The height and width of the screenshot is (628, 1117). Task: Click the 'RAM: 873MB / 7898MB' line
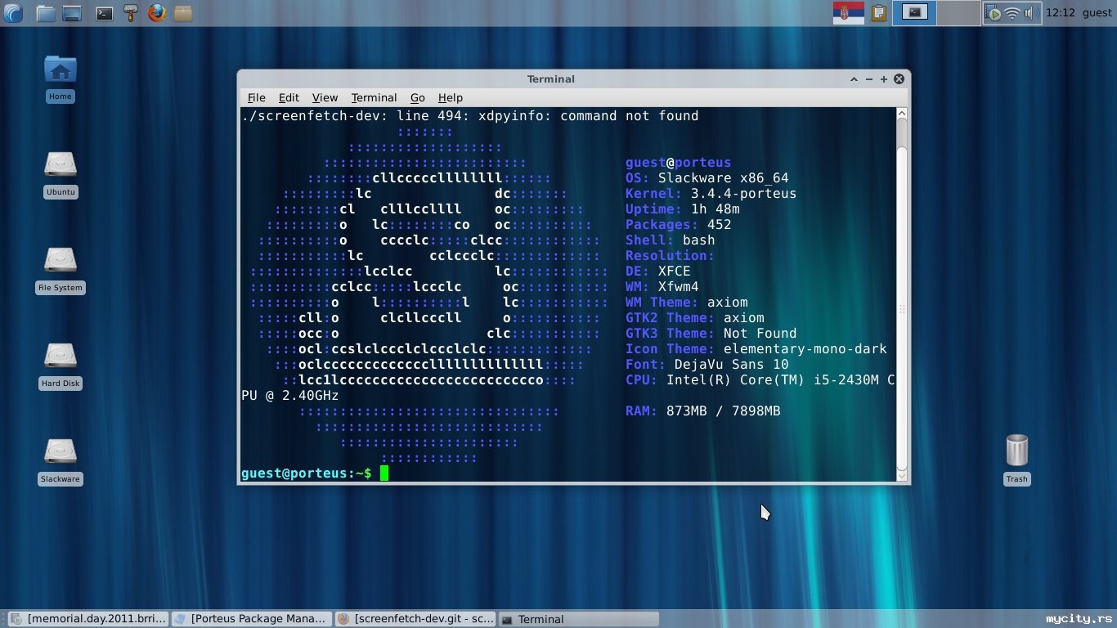703,411
